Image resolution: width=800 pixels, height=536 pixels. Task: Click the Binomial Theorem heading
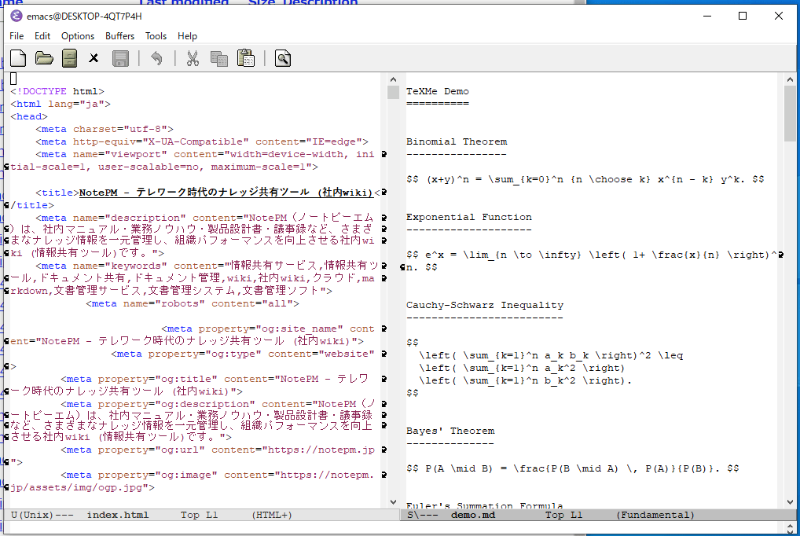coord(457,142)
